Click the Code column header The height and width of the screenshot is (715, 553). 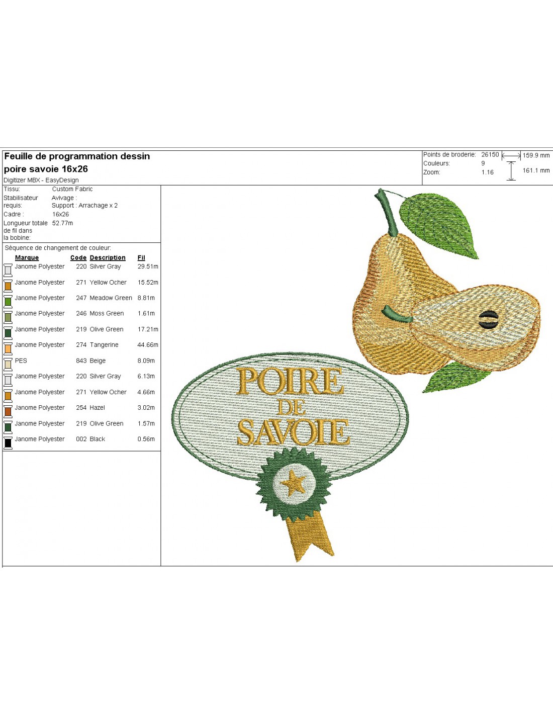(78, 257)
